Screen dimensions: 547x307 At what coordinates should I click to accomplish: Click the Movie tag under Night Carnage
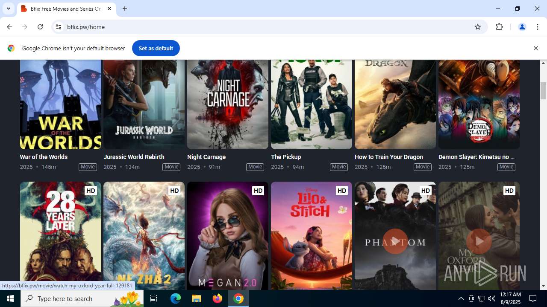pyautogui.click(x=255, y=167)
